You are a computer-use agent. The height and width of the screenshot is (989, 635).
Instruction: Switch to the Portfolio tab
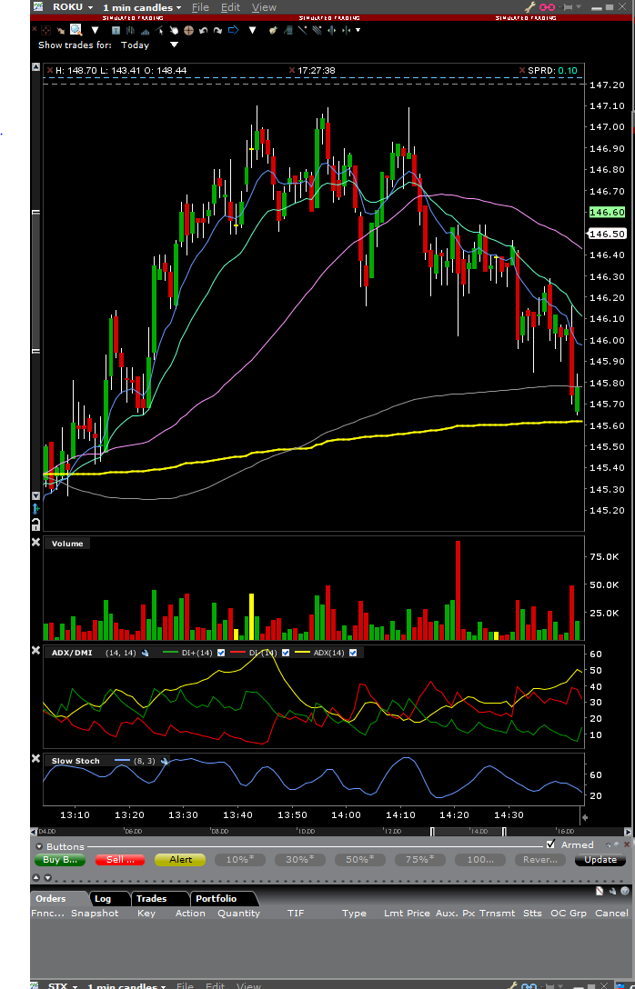point(216,898)
